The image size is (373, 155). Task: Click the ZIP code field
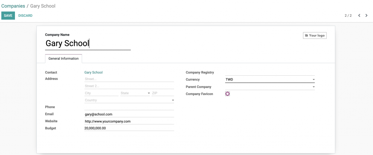(162, 93)
